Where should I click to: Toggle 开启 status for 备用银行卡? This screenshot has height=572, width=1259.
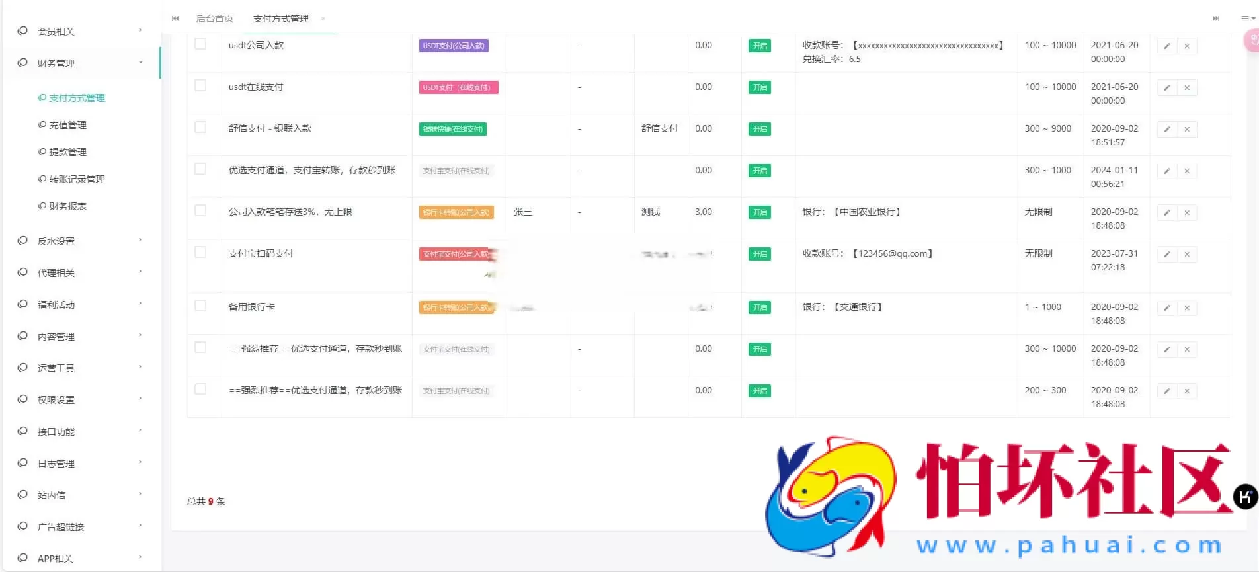pos(760,307)
